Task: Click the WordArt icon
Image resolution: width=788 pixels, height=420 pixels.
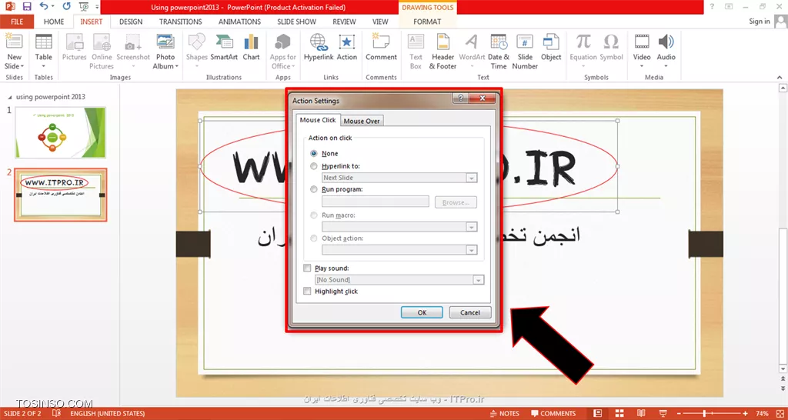Action: pos(472,42)
